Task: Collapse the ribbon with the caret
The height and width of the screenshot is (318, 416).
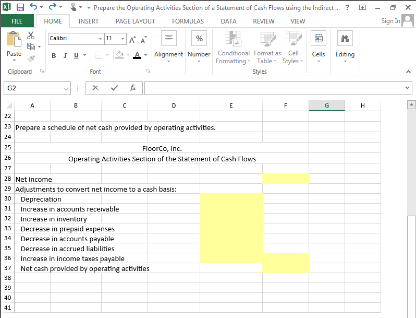Action: click(x=408, y=72)
